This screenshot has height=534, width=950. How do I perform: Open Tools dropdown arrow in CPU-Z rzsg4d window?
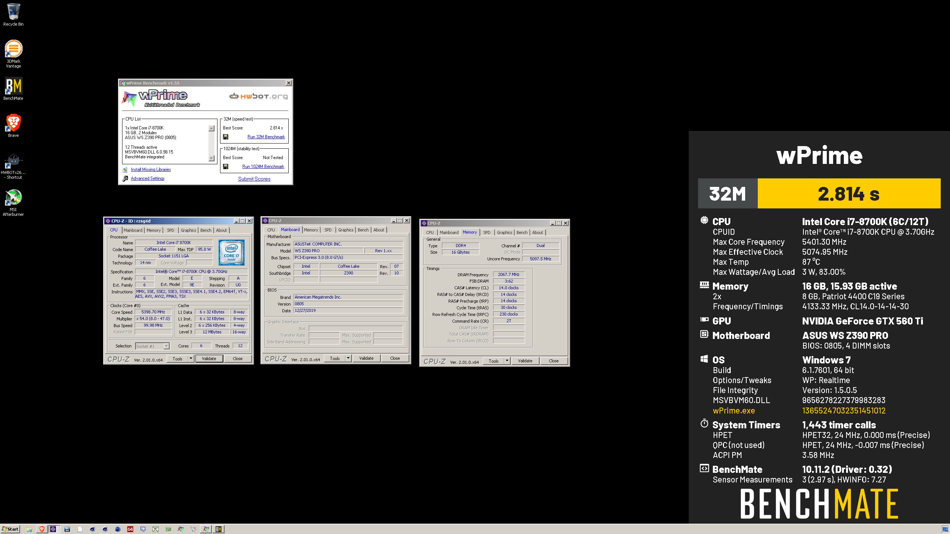pos(191,359)
